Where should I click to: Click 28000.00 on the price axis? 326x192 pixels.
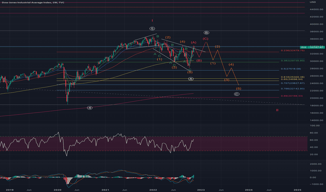[x=316, y=68]
